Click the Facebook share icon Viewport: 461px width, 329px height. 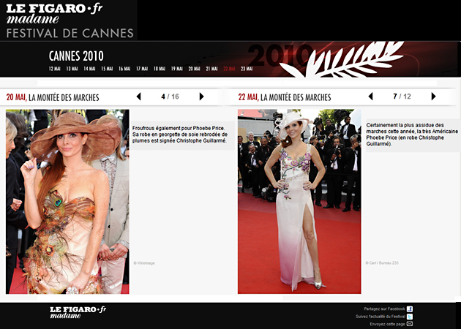click(410, 309)
